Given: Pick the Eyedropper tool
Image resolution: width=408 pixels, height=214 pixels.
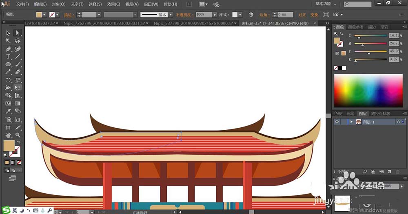Looking at the screenshot, I should [x=8, y=111].
